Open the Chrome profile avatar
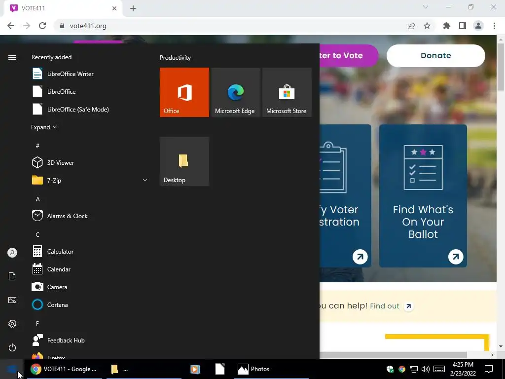Screen dimensions: 505x379 click(x=478, y=26)
